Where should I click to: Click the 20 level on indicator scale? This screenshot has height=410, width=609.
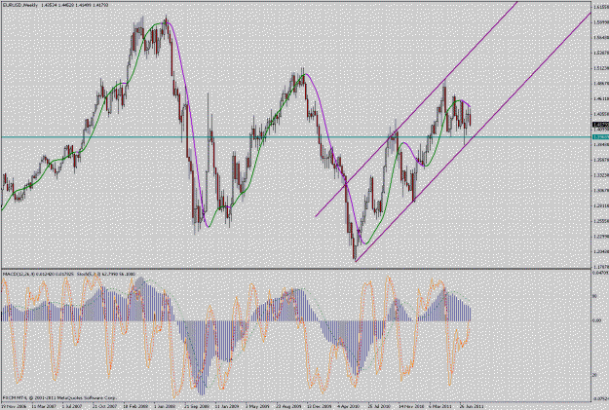pos(594,375)
